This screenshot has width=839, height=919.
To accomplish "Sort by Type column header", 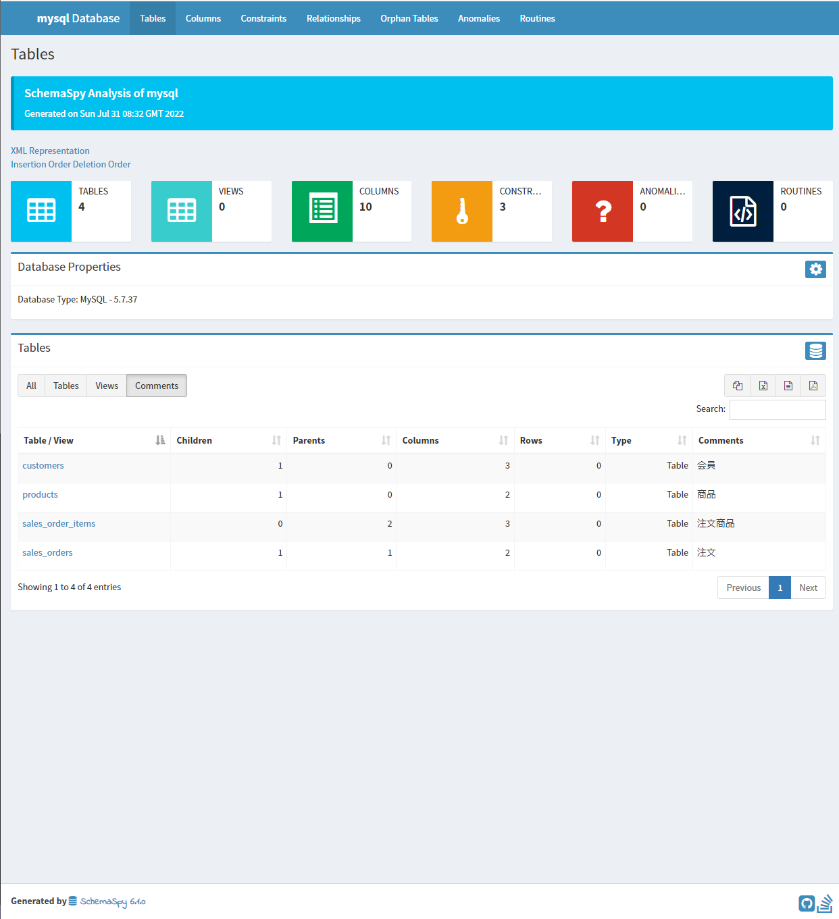I will (x=649, y=440).
